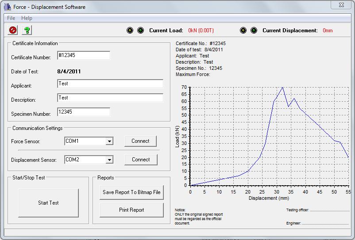The width and height of the screenshot is (355, 240).
Task: Click the Notice text under the chart
Action: [199, 217]
